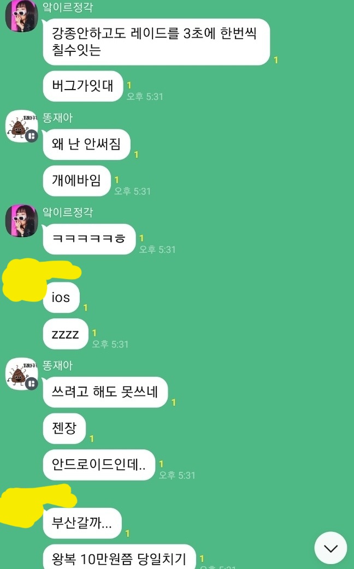The height and width of the screenshot is (569, 354).
Task: Tap the scroll-to-bottom chevron button
Action: [x=331, y=548]
